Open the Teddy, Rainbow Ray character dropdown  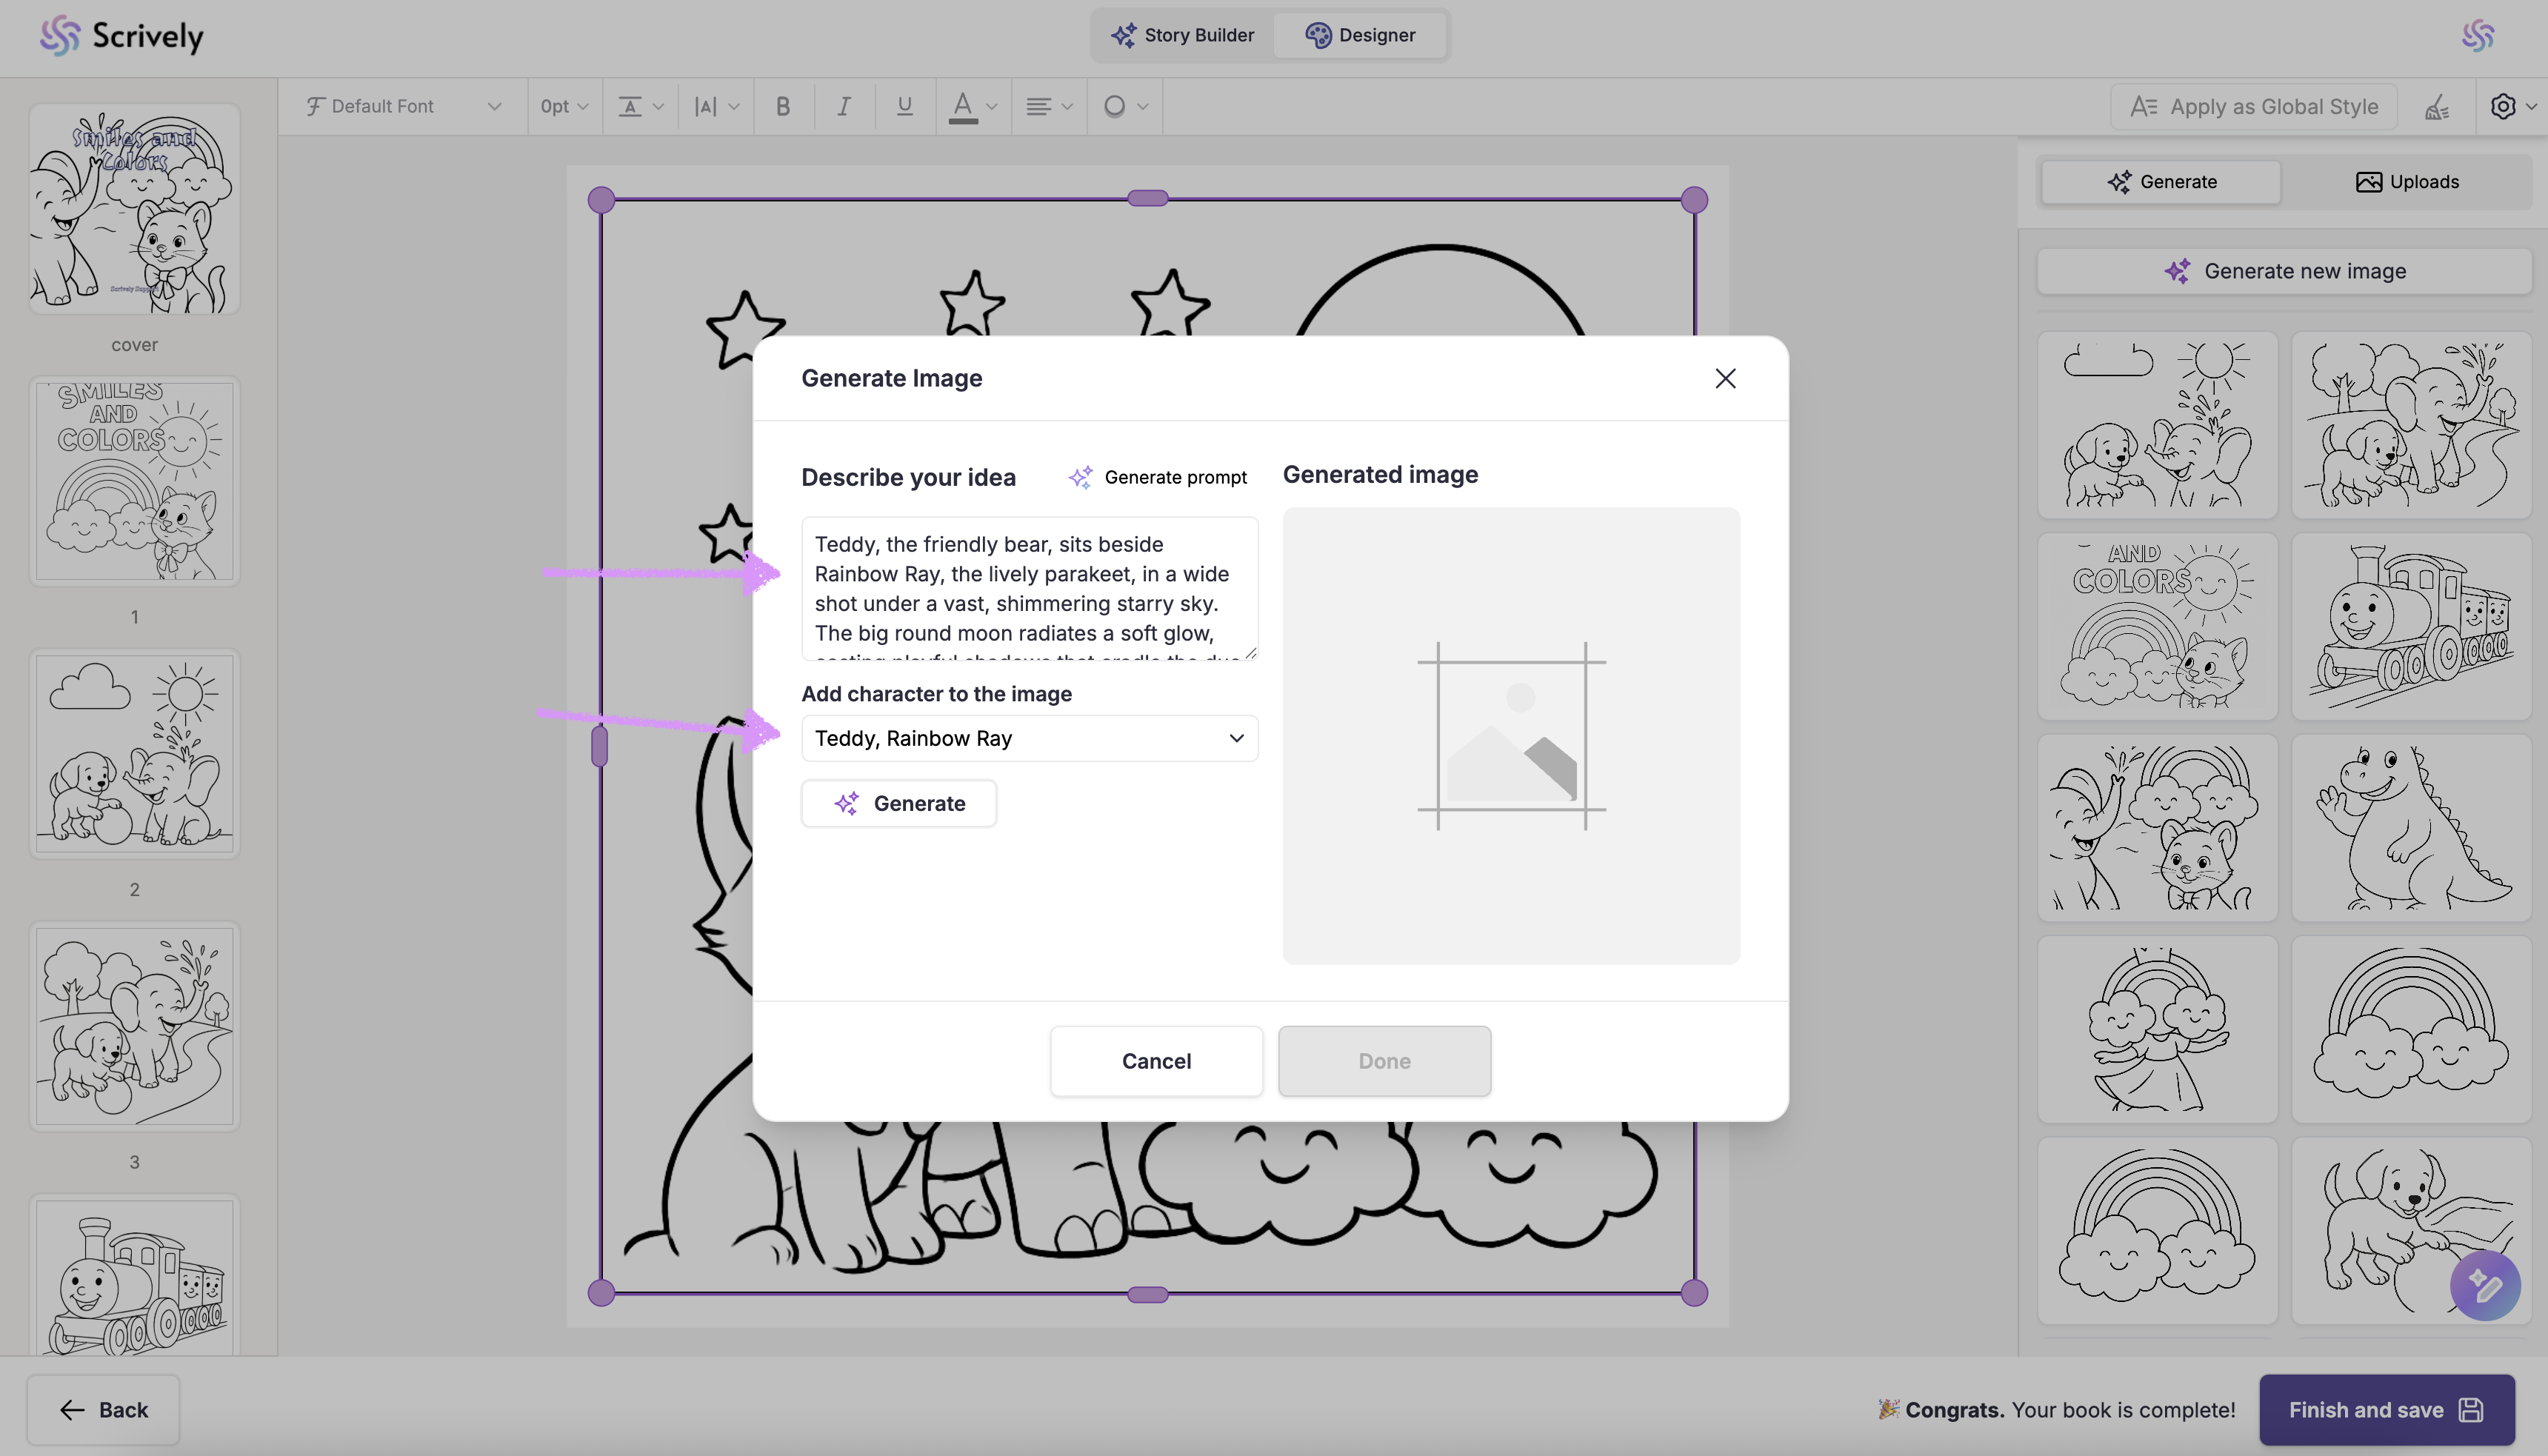1029,738
